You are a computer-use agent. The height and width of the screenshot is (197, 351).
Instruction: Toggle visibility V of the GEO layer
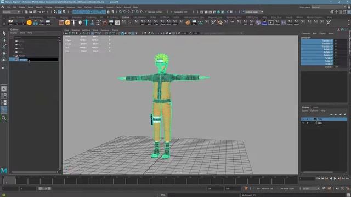[x=303, y=123]
